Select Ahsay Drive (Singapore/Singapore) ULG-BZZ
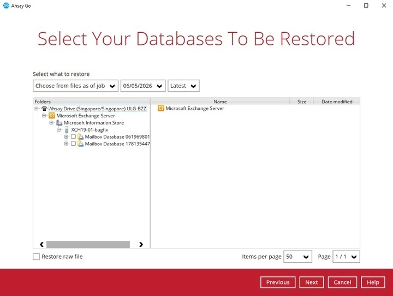 pyautogui.click(x=98, y=109)
